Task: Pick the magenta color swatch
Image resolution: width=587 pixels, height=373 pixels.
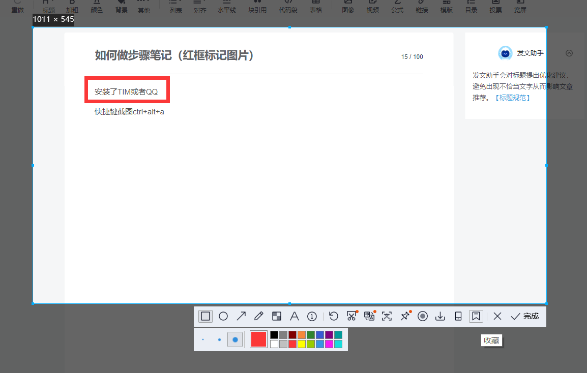Action: click(329, 344)
